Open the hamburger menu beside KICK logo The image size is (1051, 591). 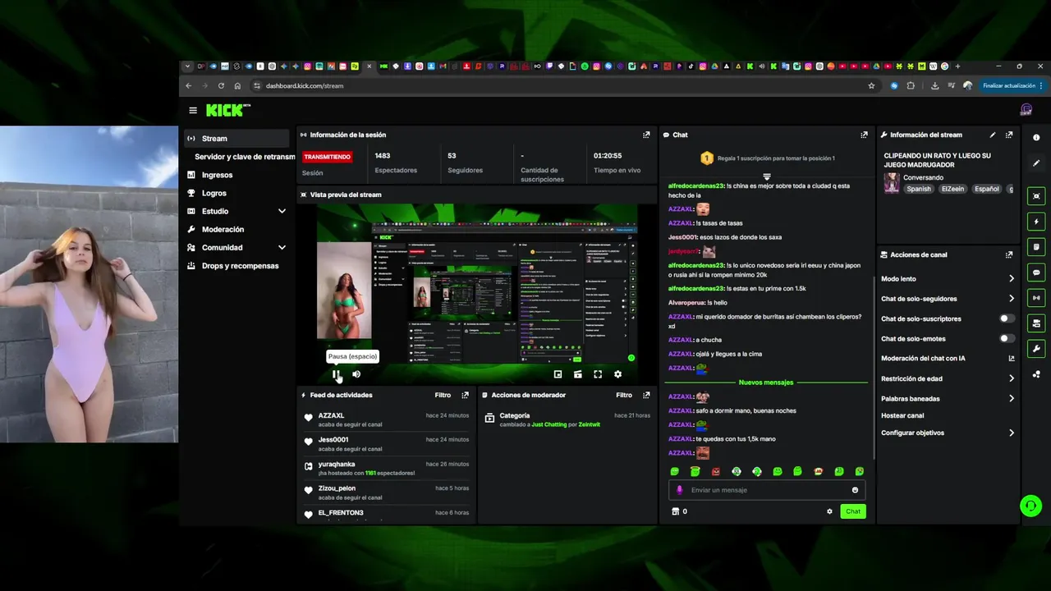pyautogui.click(x=193, y=110)
